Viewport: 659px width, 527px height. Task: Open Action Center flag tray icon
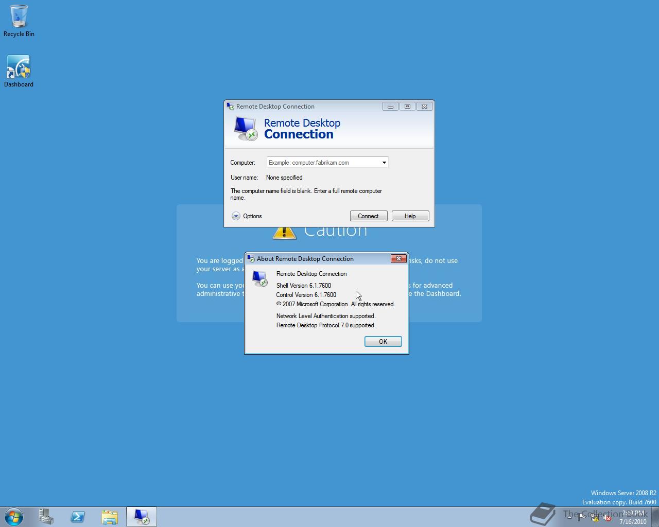(582, 517)
